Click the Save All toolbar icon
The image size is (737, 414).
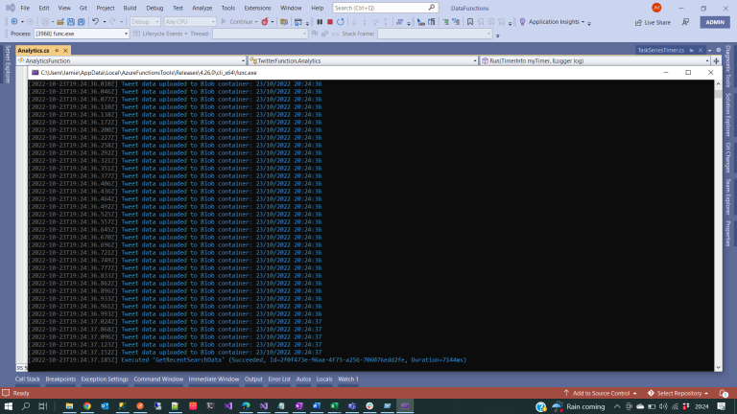81,22
